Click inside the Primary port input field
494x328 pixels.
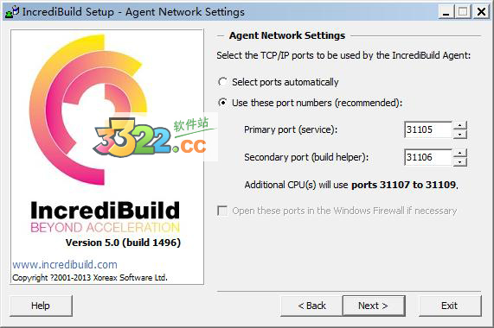pos(428,129)
